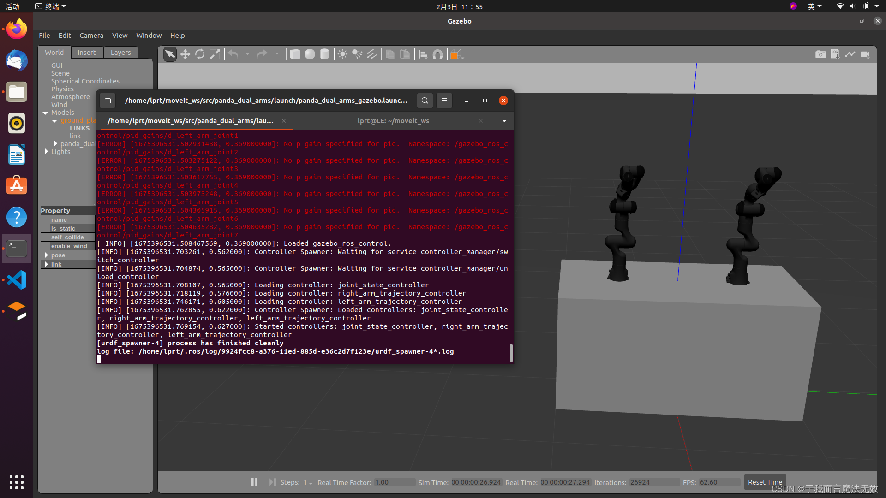Select the scale mode tool
Image resolution: width=886 pixels, height=498 pixels.
coord(215,54)
